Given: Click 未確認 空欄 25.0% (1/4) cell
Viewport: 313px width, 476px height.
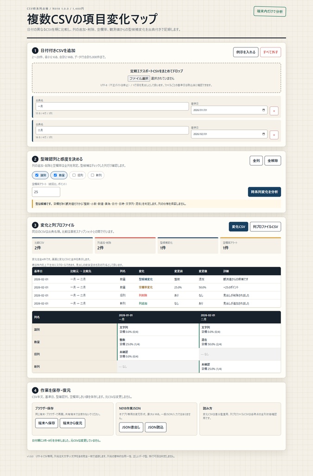Looking at the screenshot, I should [x=240, y=367].
